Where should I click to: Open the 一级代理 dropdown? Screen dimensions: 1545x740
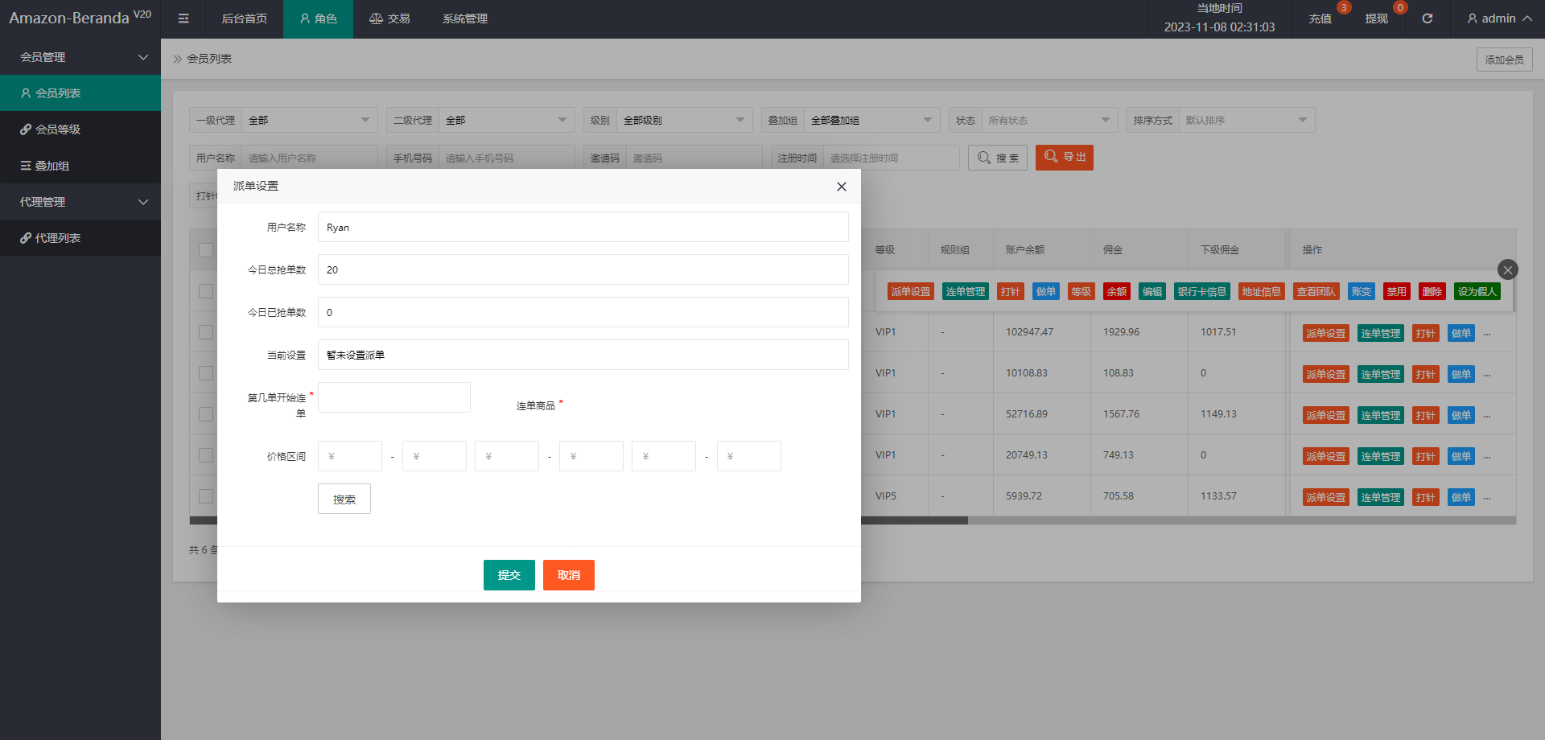click(310, 120)
